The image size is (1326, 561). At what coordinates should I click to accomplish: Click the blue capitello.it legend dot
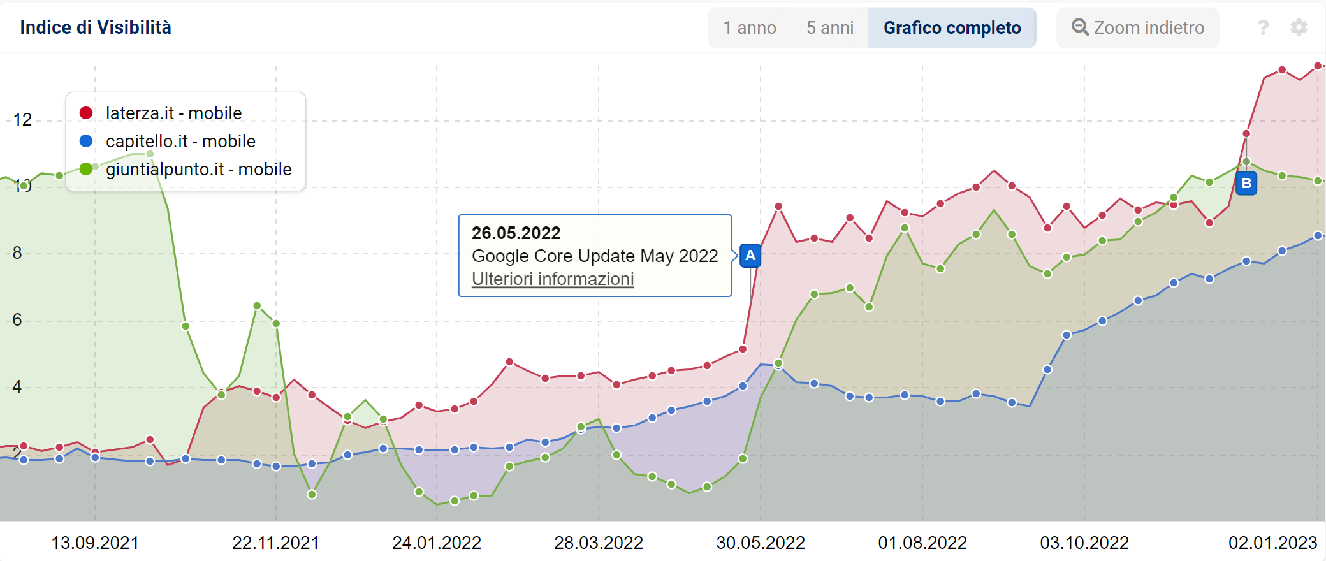[x=86, y=141]
